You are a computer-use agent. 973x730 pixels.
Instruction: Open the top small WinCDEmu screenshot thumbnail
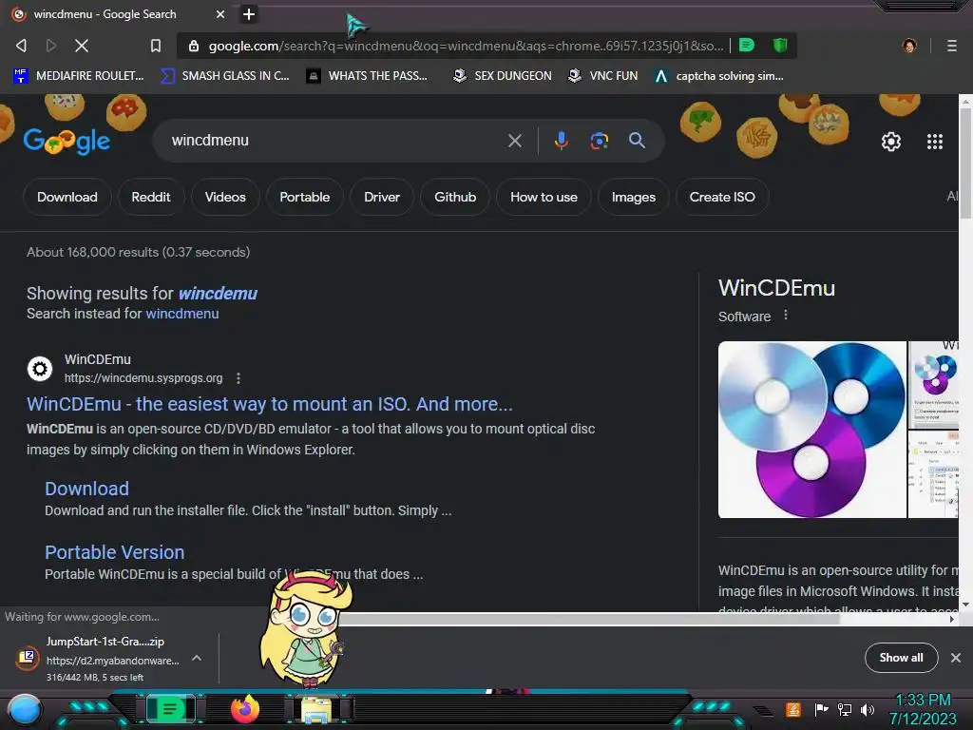933,384
